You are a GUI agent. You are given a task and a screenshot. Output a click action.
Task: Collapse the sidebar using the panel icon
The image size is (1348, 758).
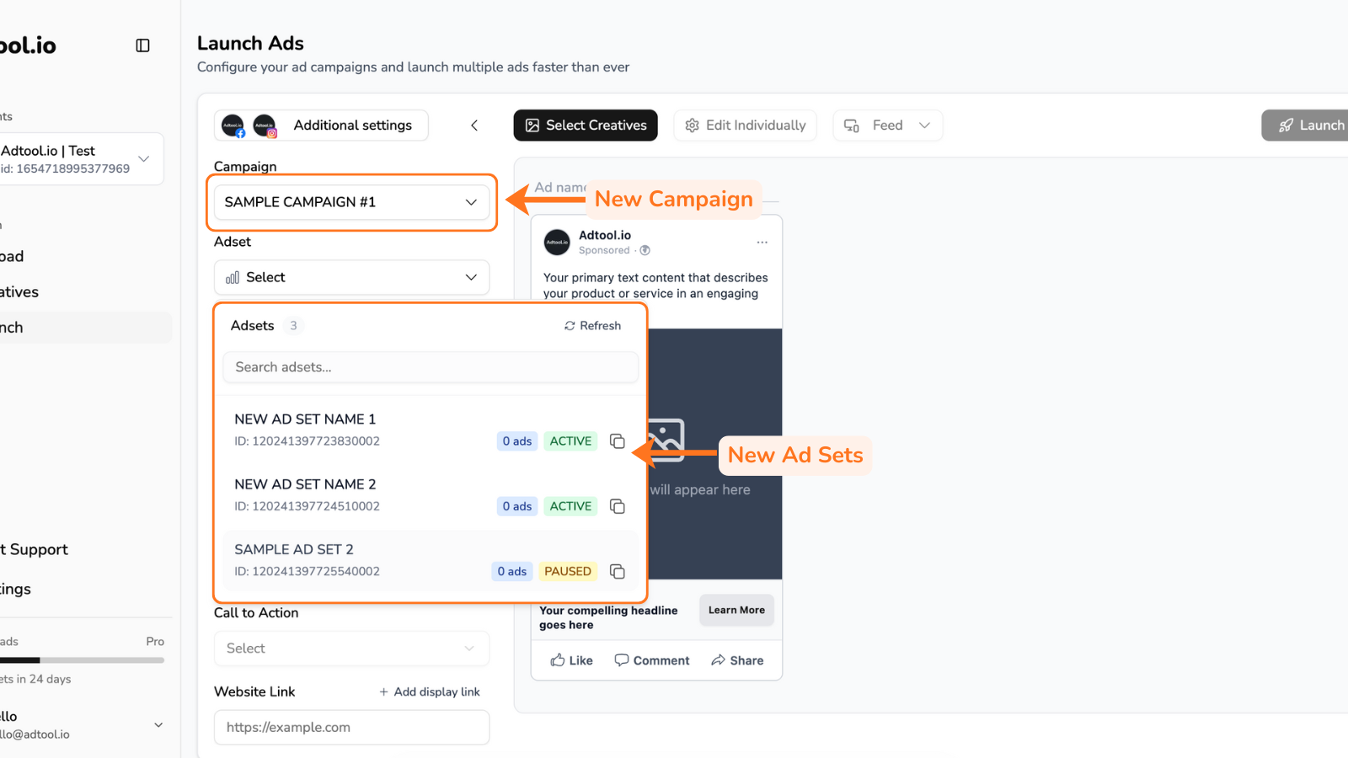pyautogui.click(x=143, y=45)
